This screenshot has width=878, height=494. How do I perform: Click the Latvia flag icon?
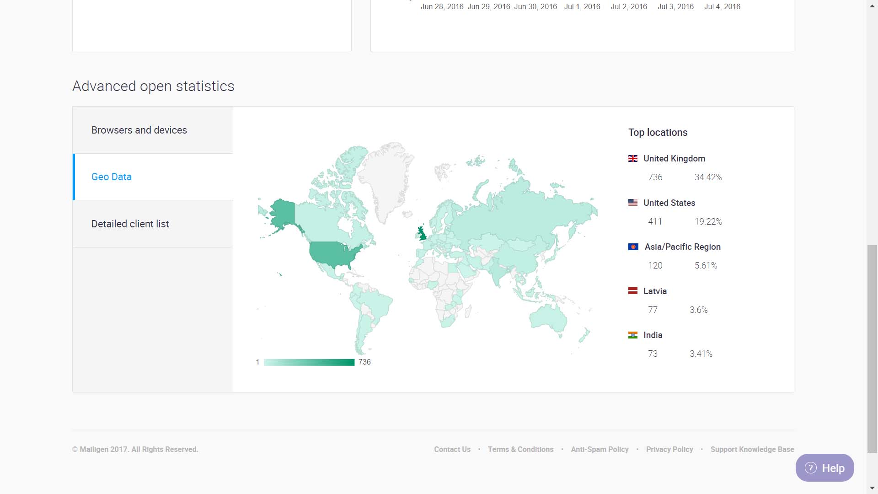pos(633,291)
